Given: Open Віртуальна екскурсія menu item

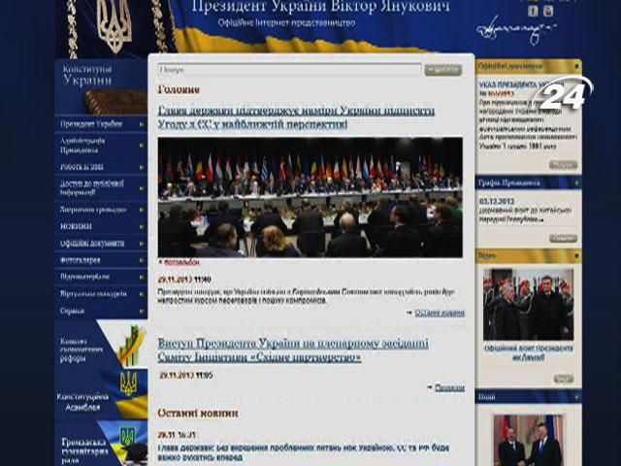Looking at the screenshot, I should coord(93,294).
